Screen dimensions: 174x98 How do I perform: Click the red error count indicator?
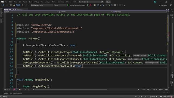point(15,90)
